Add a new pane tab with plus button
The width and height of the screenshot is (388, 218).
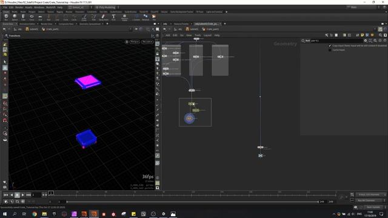click(107, 24)
